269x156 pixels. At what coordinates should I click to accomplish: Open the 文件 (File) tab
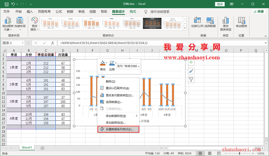point(6,11)
